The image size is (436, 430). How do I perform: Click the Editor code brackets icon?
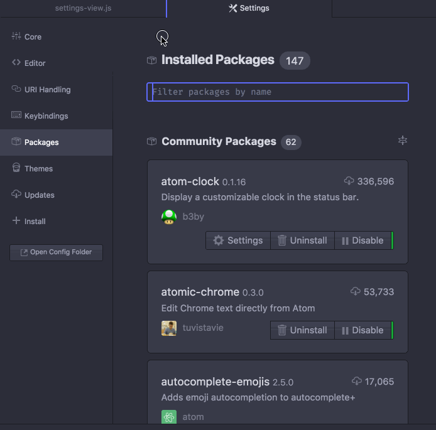(x=16, y=63)
